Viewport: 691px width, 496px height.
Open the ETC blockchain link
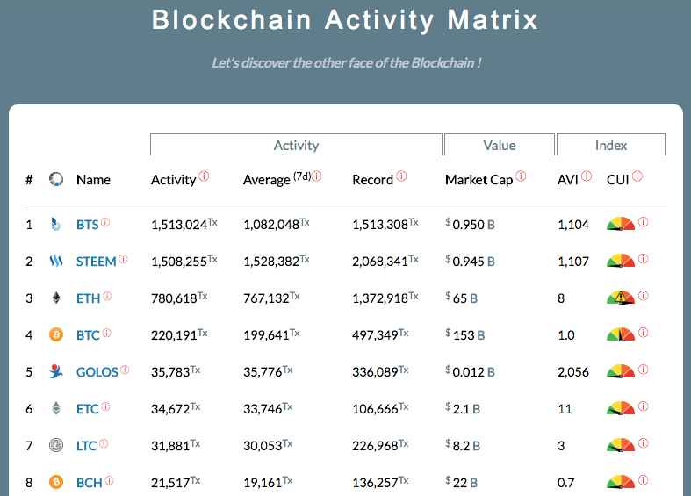87,409
